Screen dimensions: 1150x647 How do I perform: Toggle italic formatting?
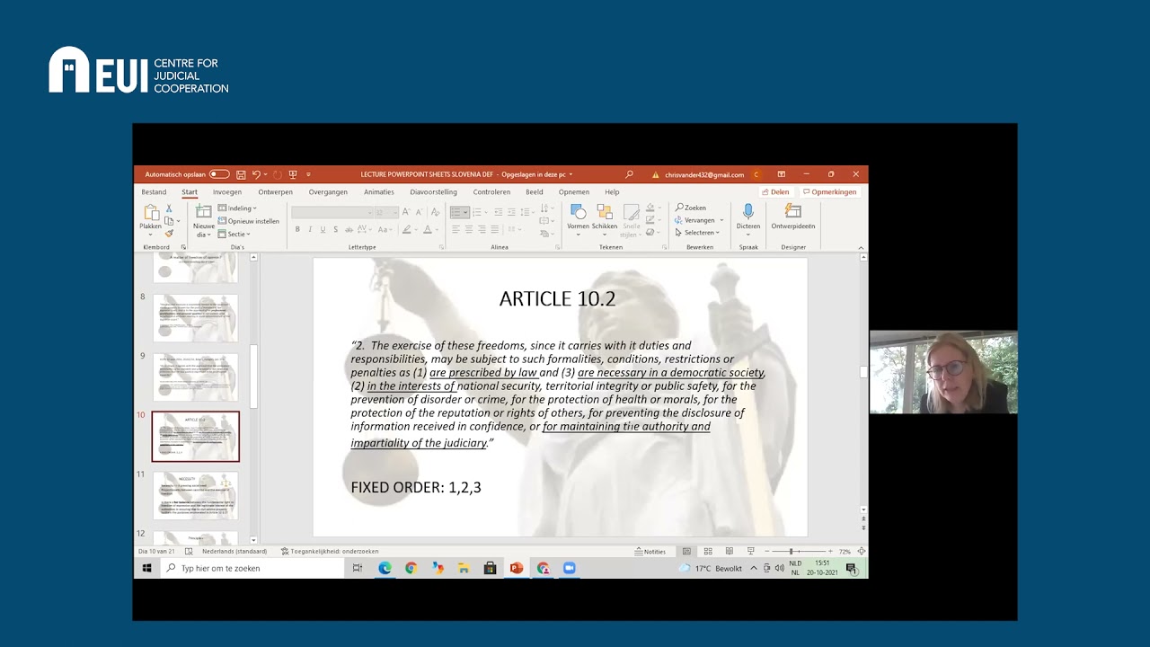pyautogui.click(x=310, y=229)
